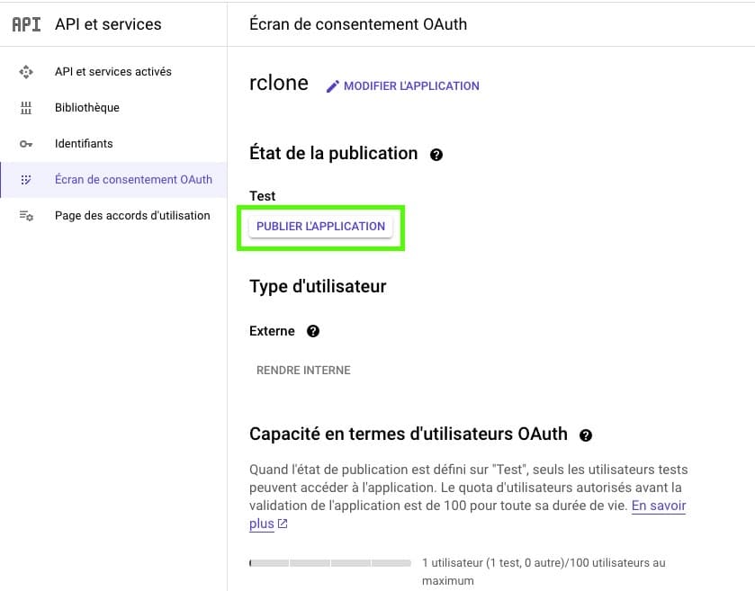Click the Type d'utilisateur heading
The width and height of the screenshot is (755, 591).
[318, 286]
